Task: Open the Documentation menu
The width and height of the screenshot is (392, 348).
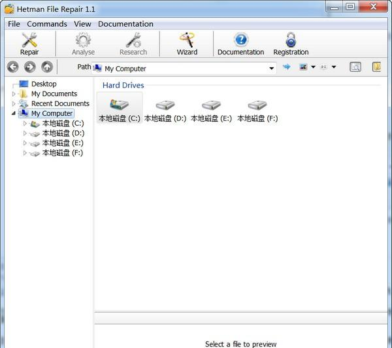Action: click(x=125, y=24)
